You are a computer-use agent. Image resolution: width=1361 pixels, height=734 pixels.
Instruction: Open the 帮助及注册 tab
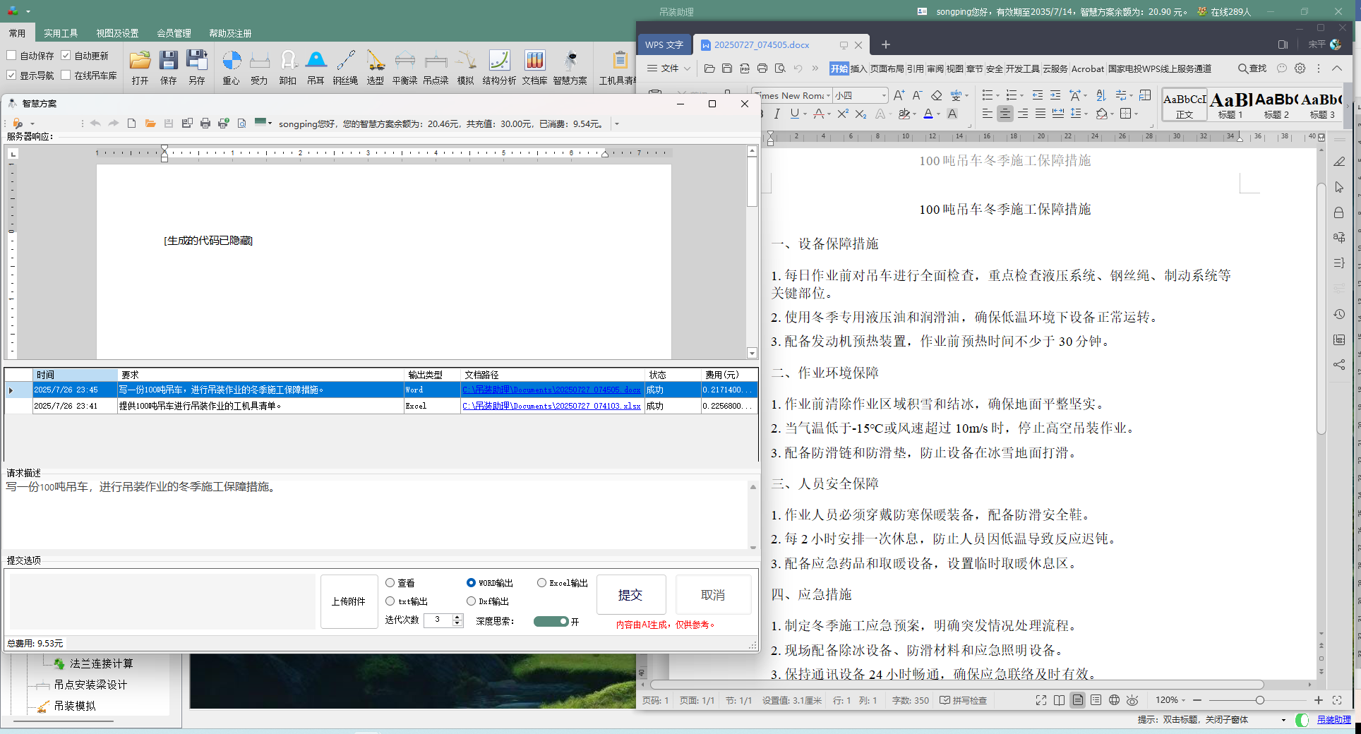point(230,33)
